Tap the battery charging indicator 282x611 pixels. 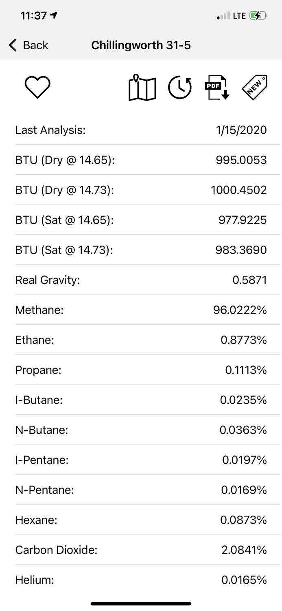pos(258,16)
